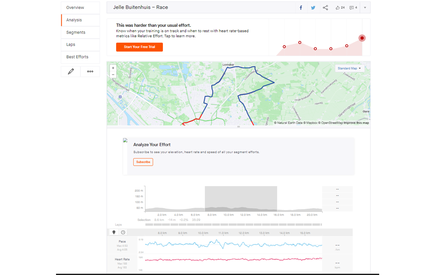Open more options three-dots button
This screenshot has width=440, height=275.
click(x=90, y=71)
